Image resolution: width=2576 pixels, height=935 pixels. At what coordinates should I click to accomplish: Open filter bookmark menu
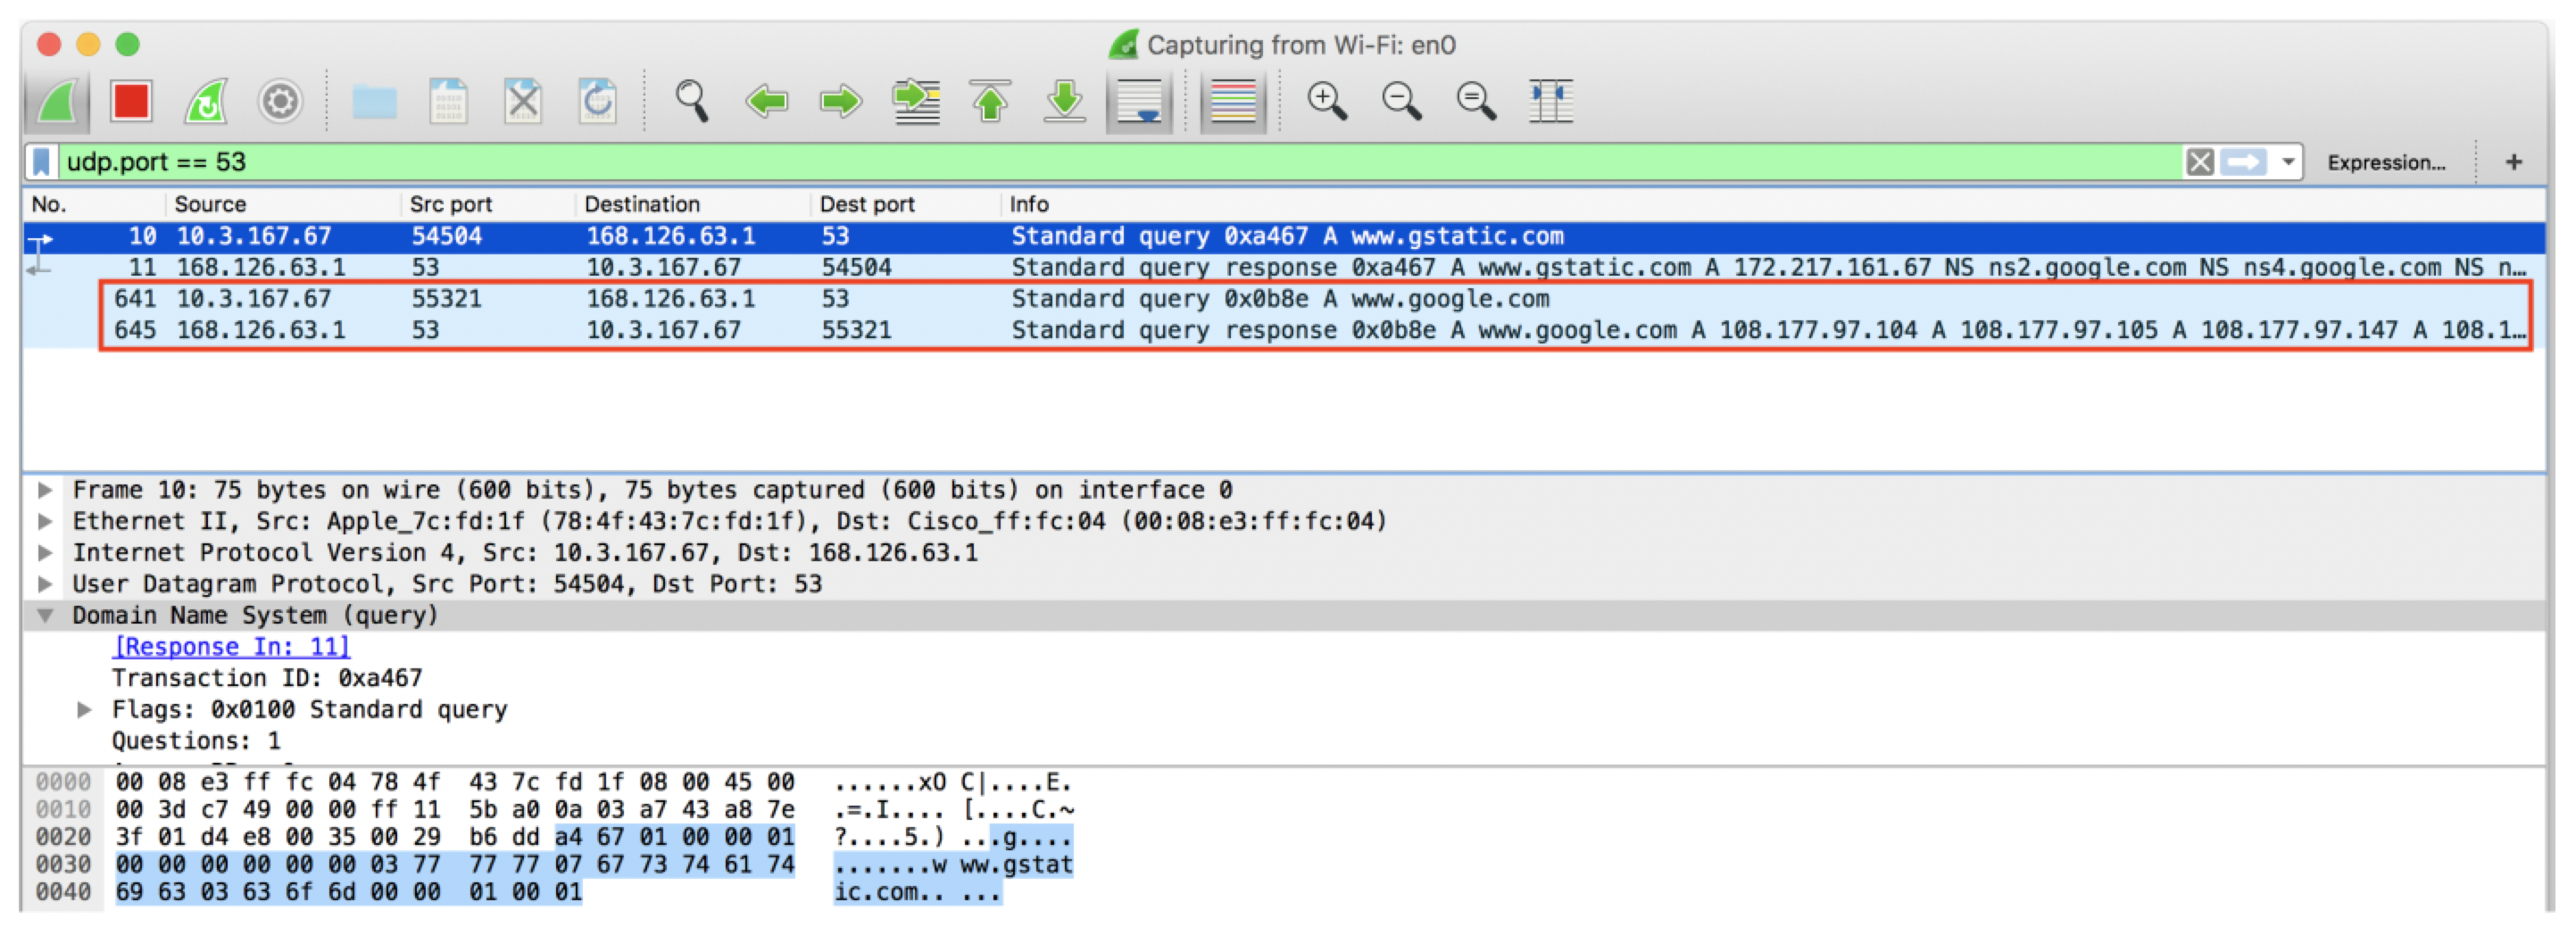click(41, 162)
